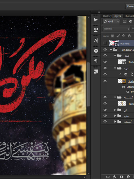Click the chain link icon on adjustment layer
This screenshot has height=179, width=134.
point(132,74)
